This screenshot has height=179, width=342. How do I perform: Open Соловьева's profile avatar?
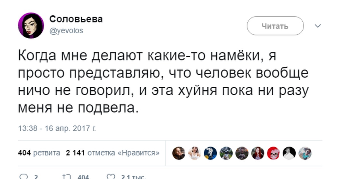[31, 26]
